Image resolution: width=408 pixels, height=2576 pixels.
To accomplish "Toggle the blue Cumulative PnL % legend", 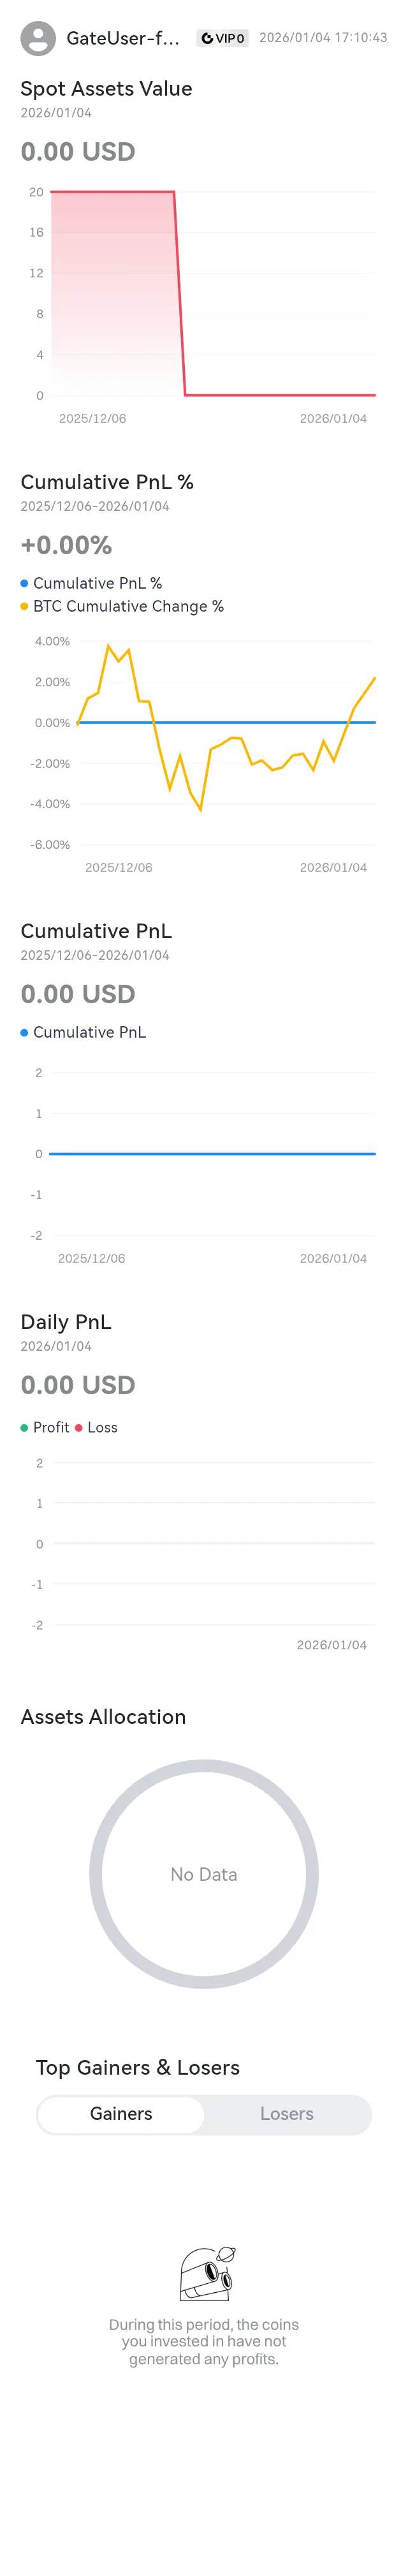I will click(x=91, y=583).
